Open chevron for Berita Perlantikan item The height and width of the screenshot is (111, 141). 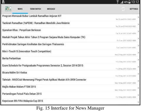138,60
